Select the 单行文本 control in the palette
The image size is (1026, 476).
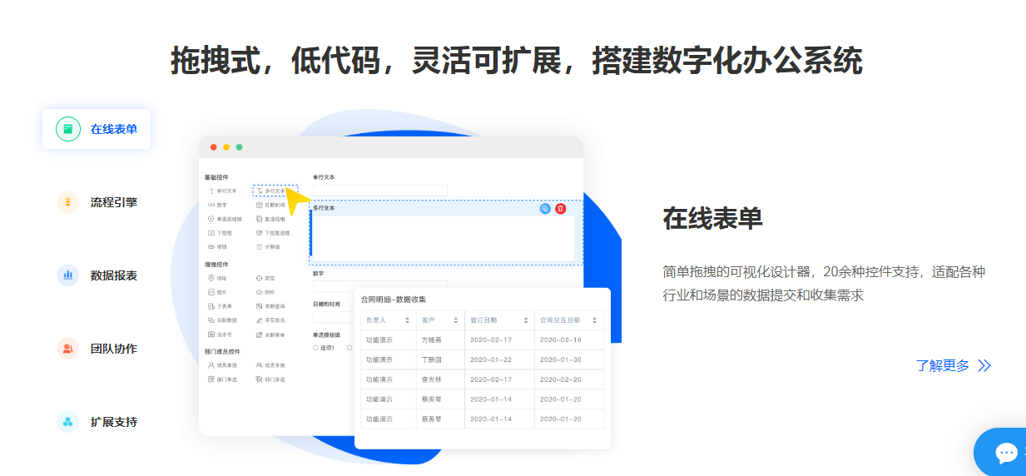223,191
